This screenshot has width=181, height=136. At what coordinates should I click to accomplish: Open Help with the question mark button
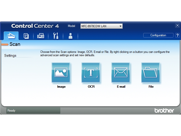tap(177, 35)
